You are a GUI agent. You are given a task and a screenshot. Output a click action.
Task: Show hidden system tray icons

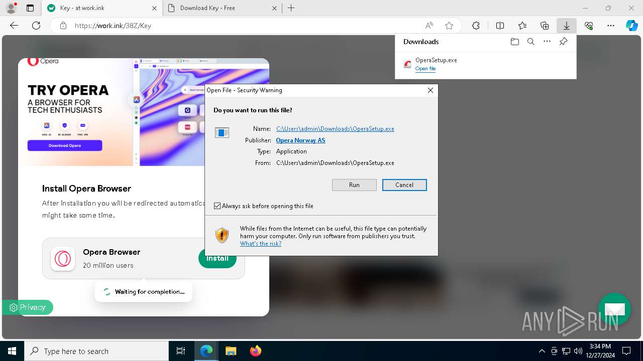(542, 351)
